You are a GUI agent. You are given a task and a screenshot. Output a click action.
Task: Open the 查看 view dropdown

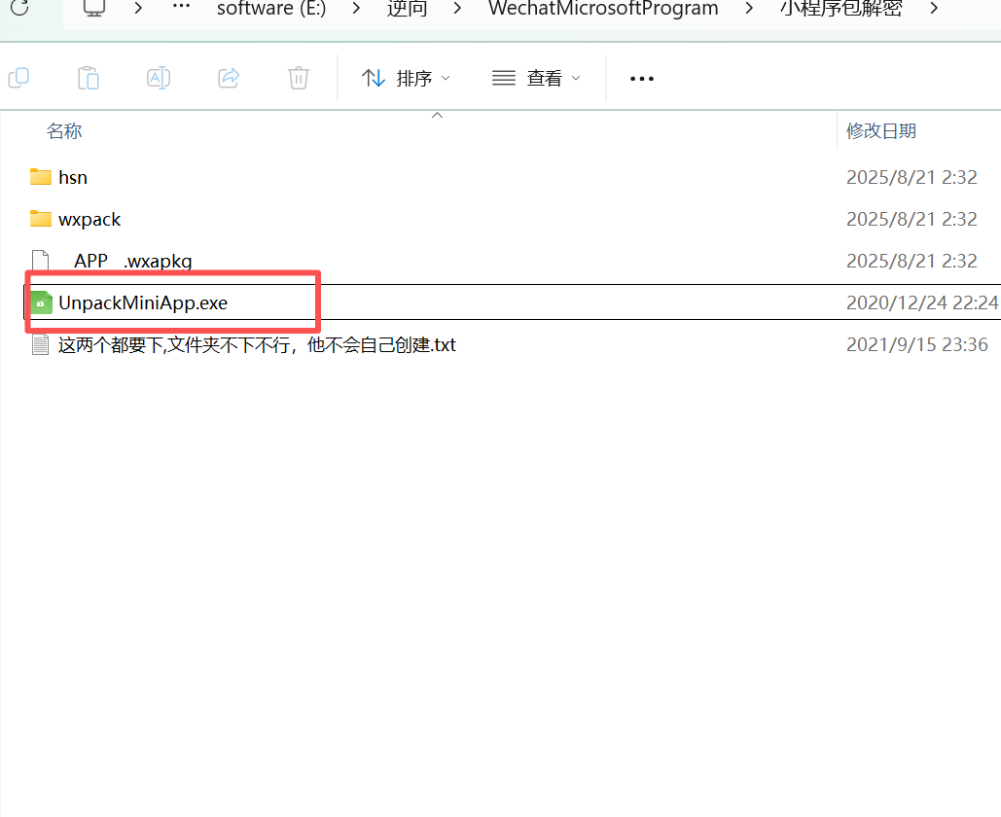tap(536, 78)
